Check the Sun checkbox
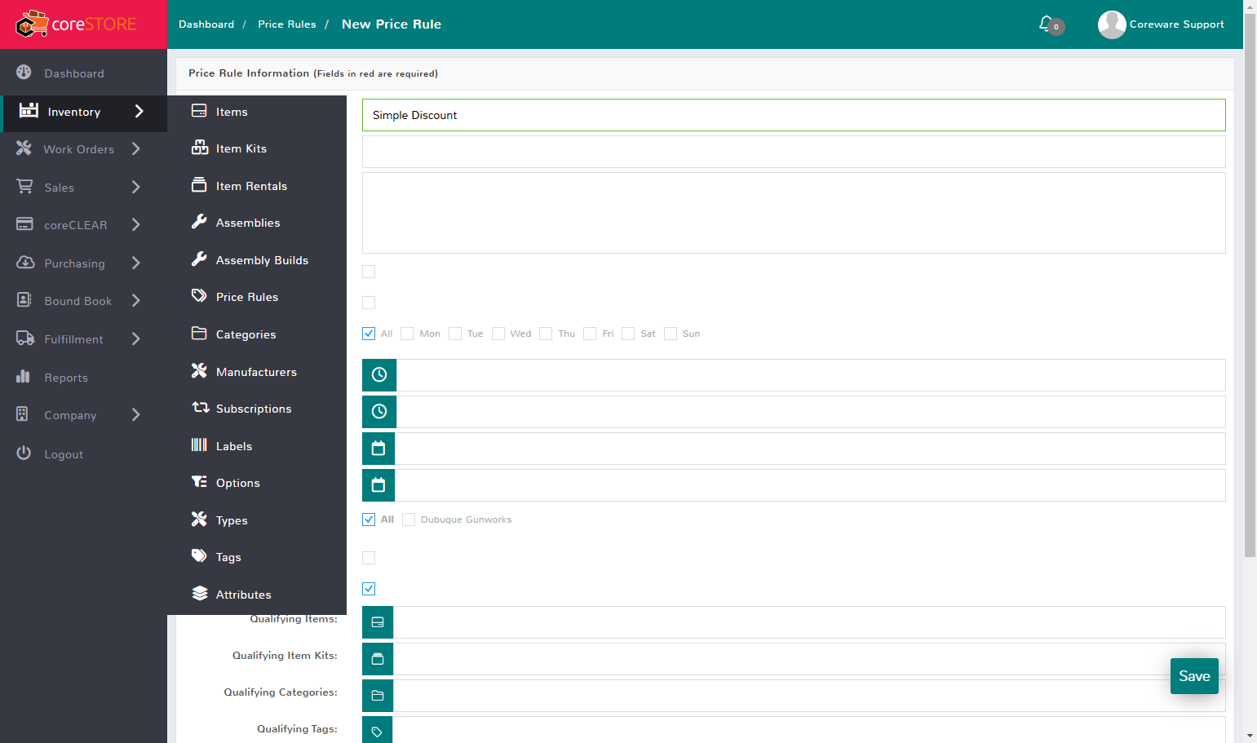The width and height of the screenshot is (1257, 743). (671, 334)
